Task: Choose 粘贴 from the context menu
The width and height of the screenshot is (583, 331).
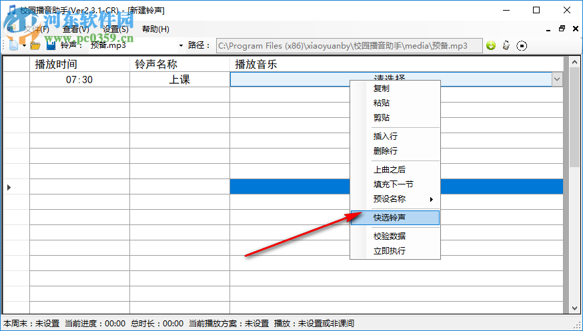Action: click(x=396, y=103)
